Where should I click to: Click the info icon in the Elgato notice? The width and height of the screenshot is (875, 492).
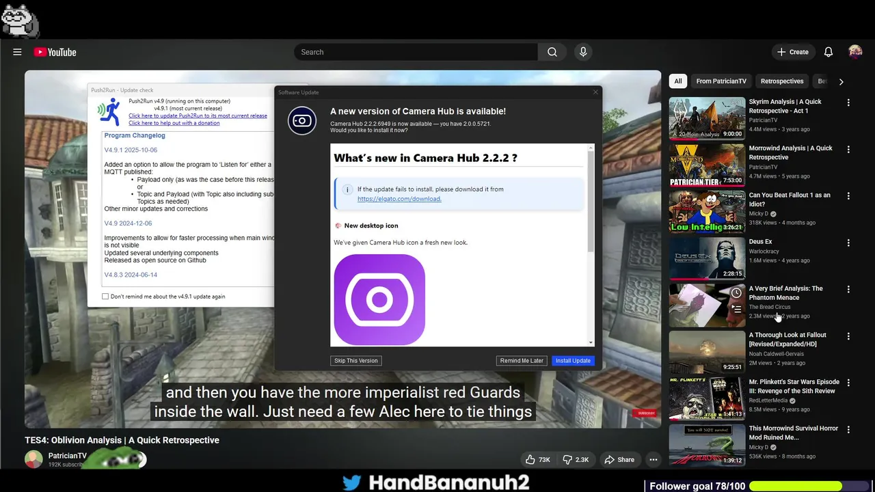click(x=347, y=189)
